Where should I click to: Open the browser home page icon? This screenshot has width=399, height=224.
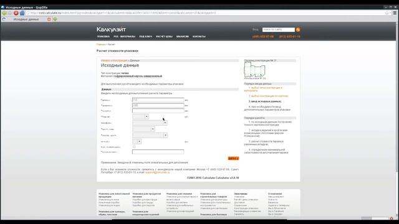(22, 13)
